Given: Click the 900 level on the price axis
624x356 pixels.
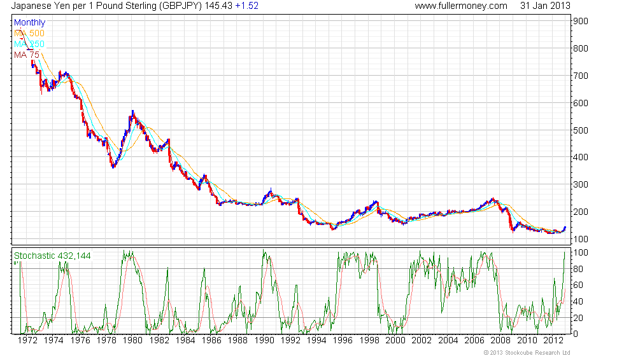Looking at the screenshot, I should (x=579, y=21).
